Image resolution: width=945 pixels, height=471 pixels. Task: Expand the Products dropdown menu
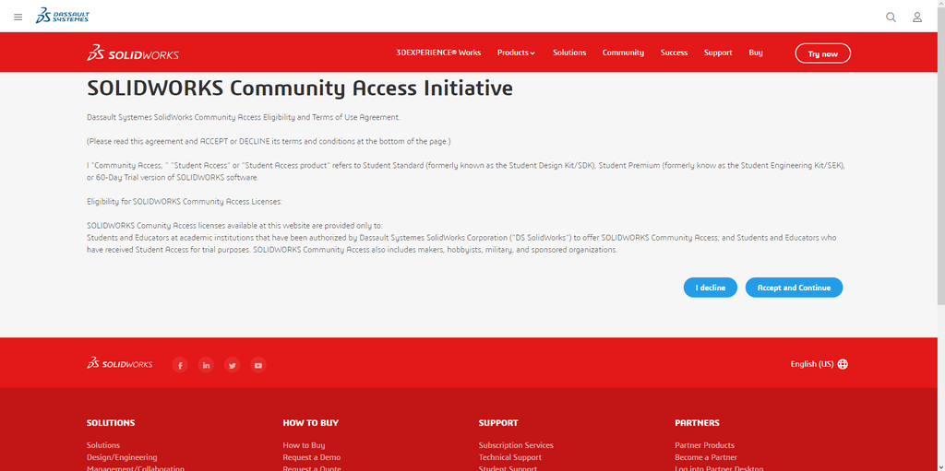click(516, 53)
